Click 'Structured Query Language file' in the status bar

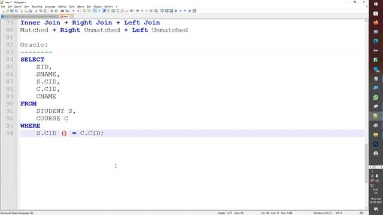click(x=17, y=213)
